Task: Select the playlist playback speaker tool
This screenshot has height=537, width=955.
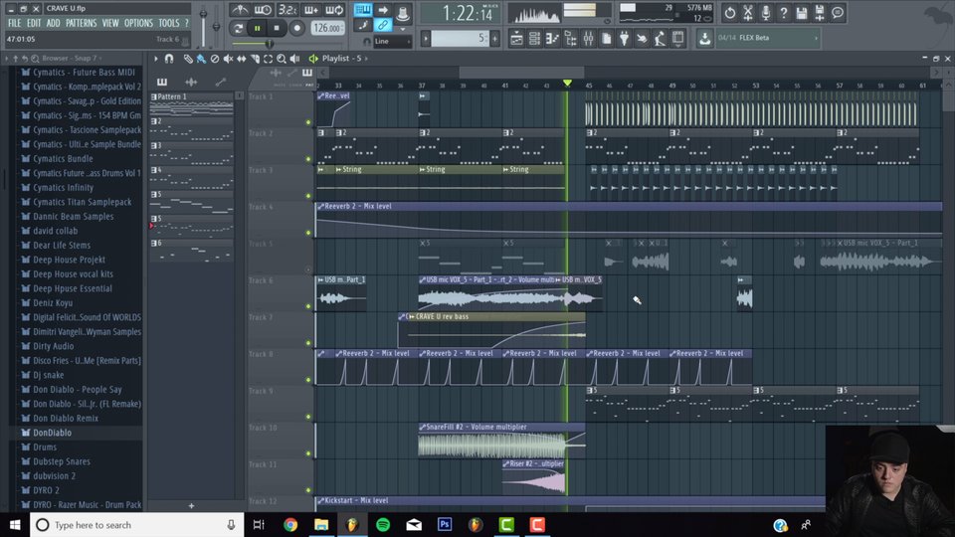Action: click(294, 59)
